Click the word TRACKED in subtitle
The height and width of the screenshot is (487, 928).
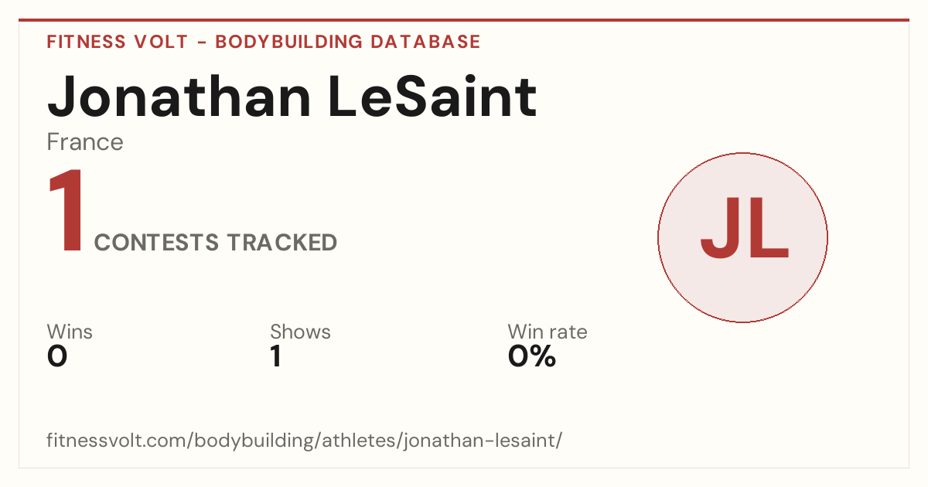(282, 243)
